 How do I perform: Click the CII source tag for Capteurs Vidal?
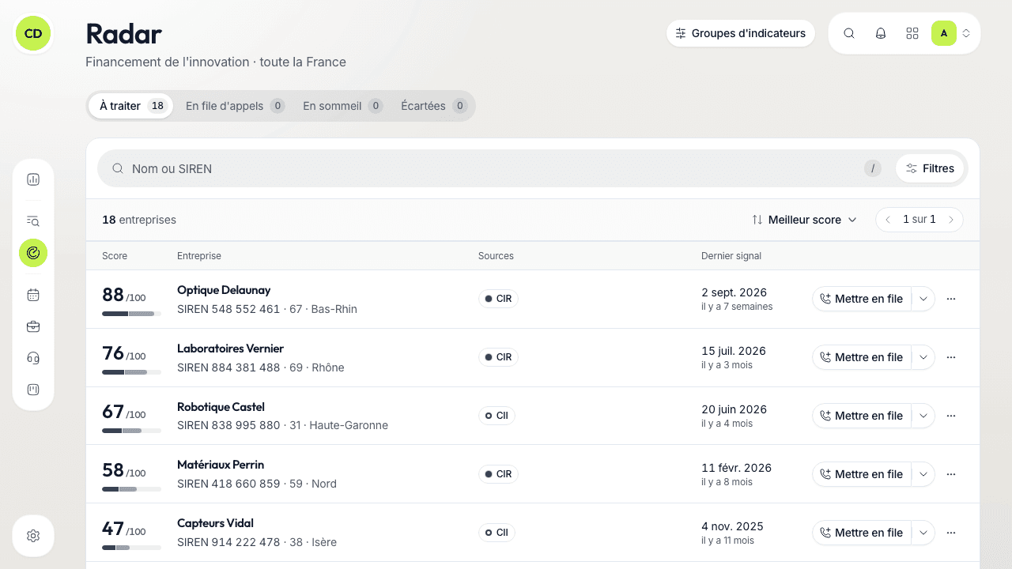pyautogui.click(x=497, y=533)
